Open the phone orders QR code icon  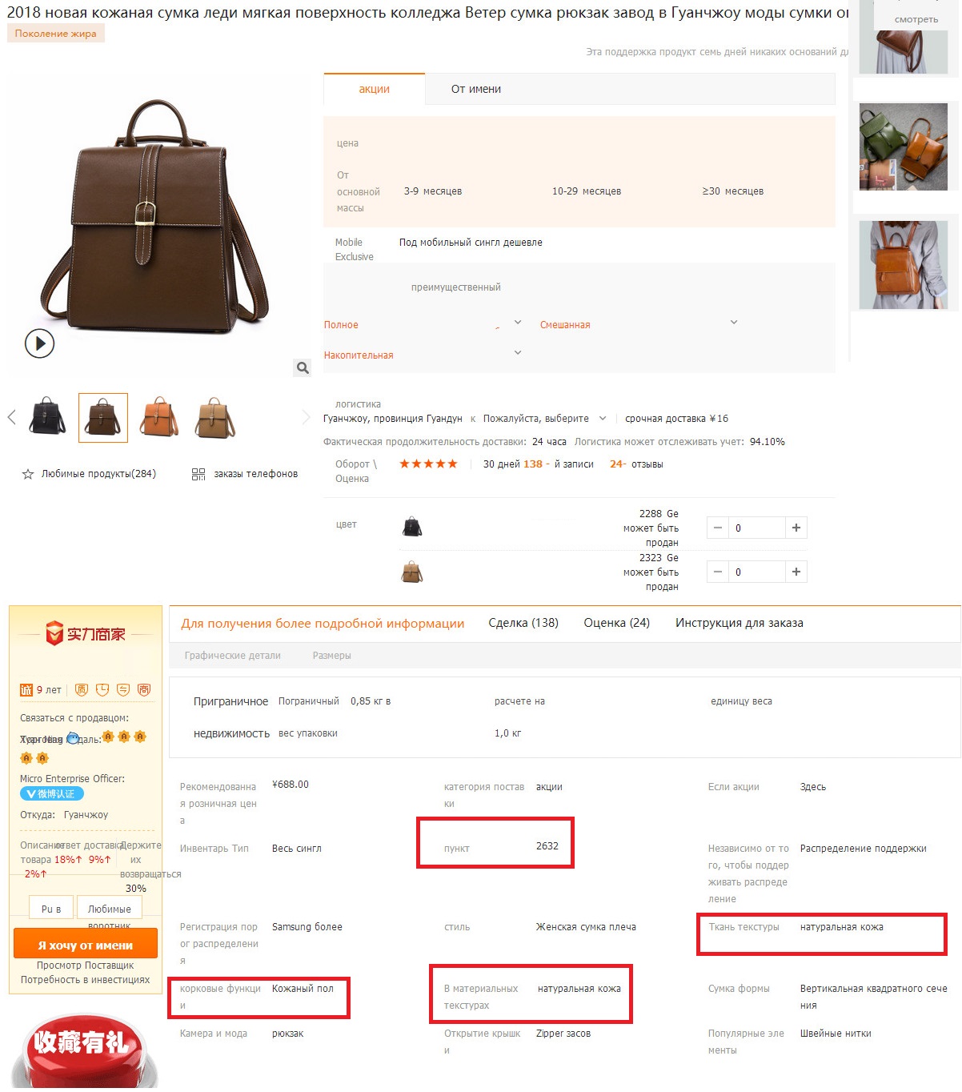click(x=198, y=474)
